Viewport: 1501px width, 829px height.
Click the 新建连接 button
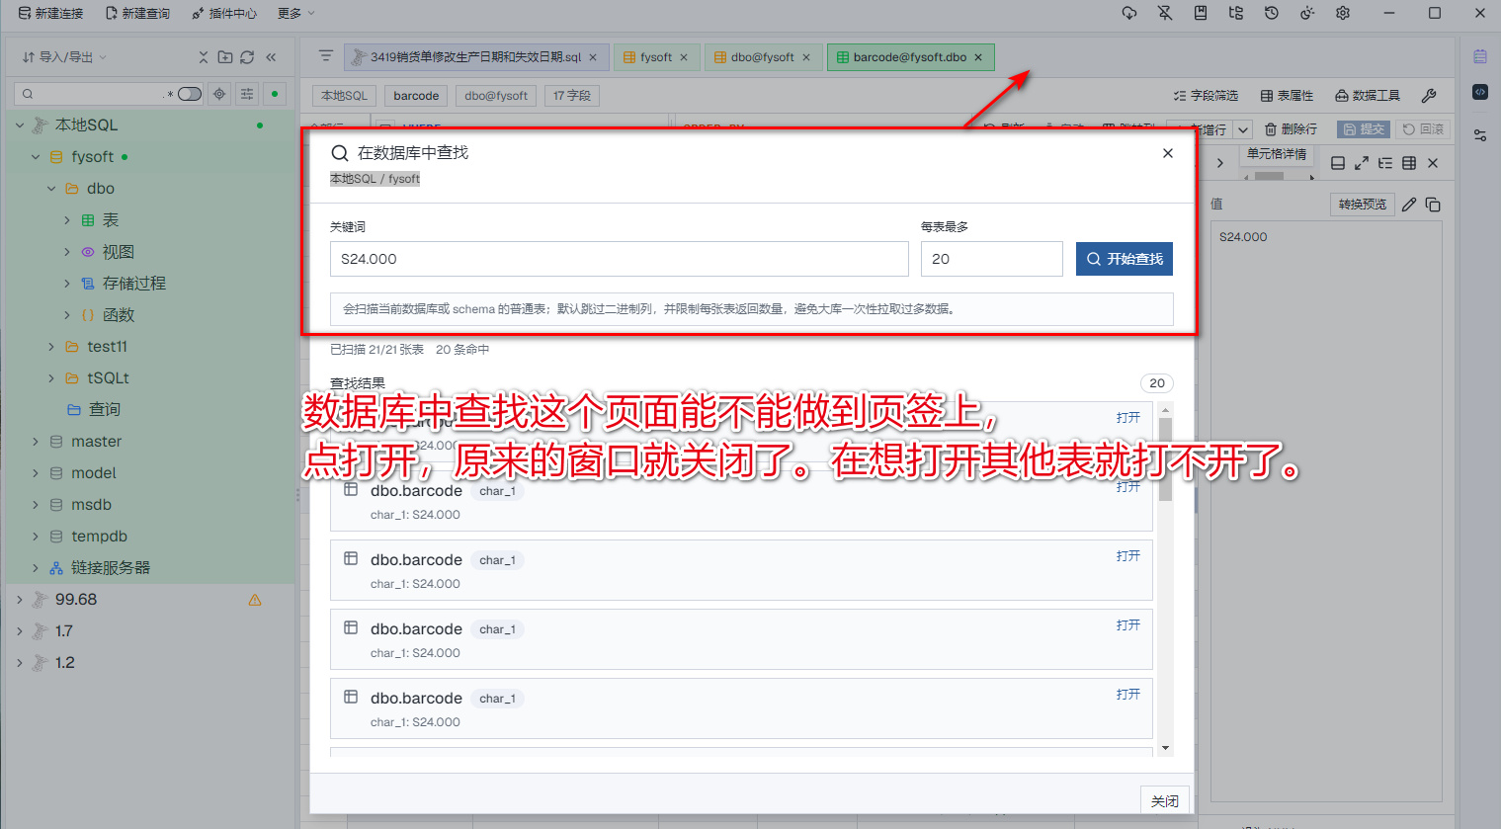(51, 13)
